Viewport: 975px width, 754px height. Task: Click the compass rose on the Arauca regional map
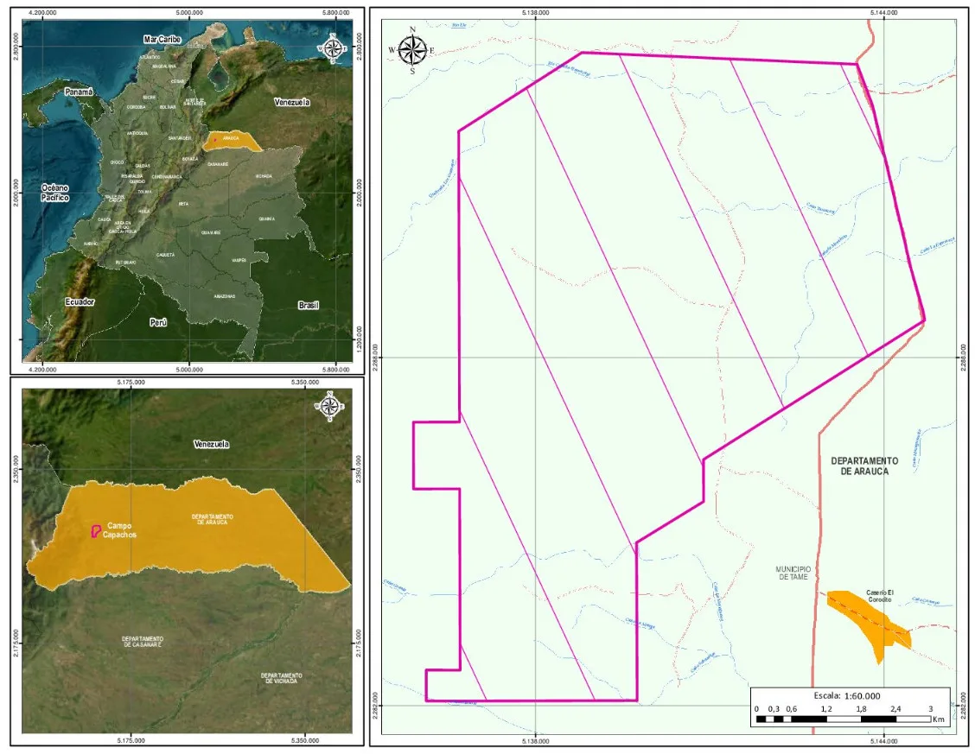coord(329,407)
